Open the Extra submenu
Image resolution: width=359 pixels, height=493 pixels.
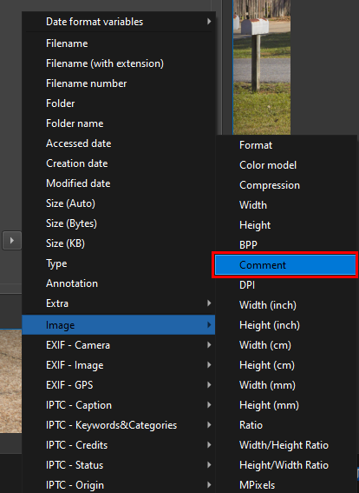(x=119, y=303)
